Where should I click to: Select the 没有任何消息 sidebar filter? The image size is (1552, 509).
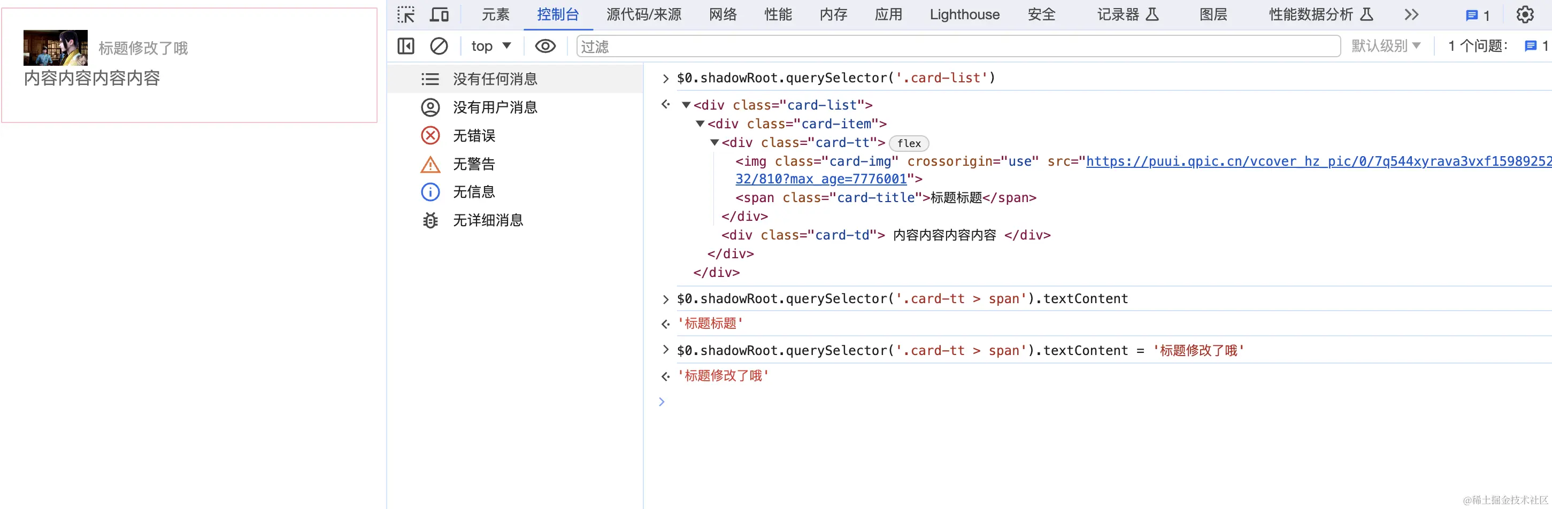click(x=515, y=79)
